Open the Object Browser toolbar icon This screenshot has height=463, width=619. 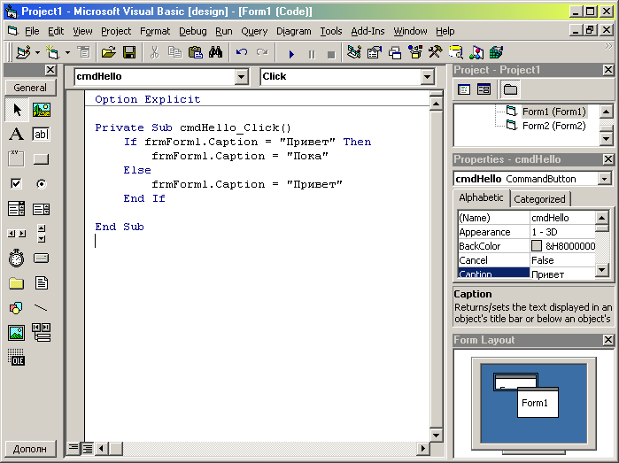[x=415, y=52]
